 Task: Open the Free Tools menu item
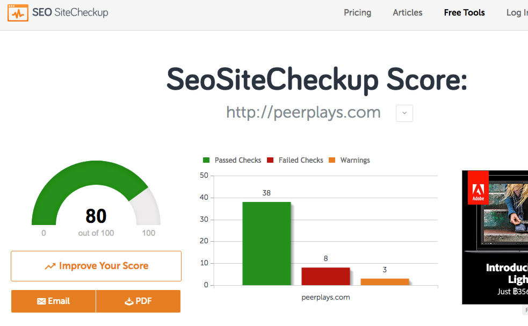pyautogui.click(x=465, y=13)
